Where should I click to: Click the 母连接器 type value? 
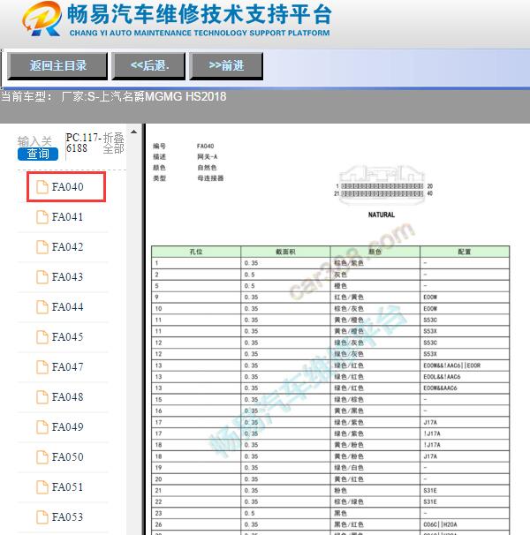(210, 178)
